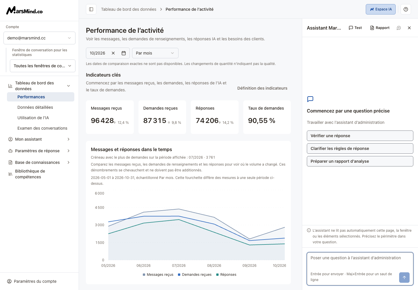This screenshot has width=418, height=290.
Task: Click the chat bubble icon above the prompt
Action: tap(310, 99)
